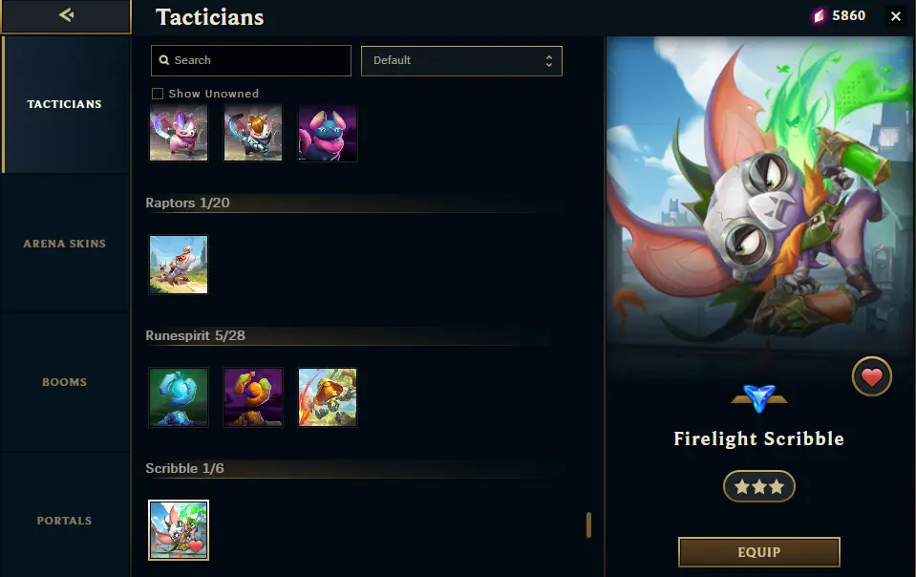Toggle the heart favorite icon
The image size is (916, 577).
pos(872,376)
